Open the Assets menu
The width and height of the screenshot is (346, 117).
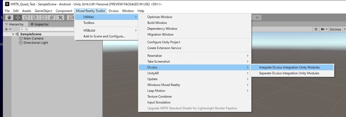pyautogui.click(x=27, y=11)
